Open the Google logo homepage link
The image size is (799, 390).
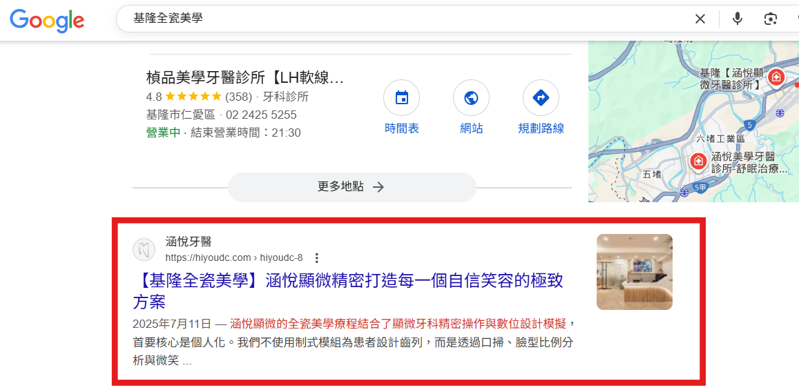(x=47, y=20)
